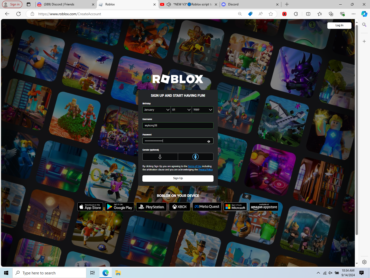Click the browser profile Sign in button
The image size is (370, 278).
click(12, 4)
